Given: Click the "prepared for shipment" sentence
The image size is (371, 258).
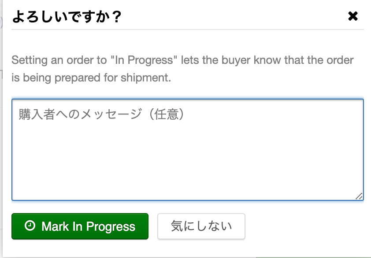Looking at the screenshot, I should point(113,78).
